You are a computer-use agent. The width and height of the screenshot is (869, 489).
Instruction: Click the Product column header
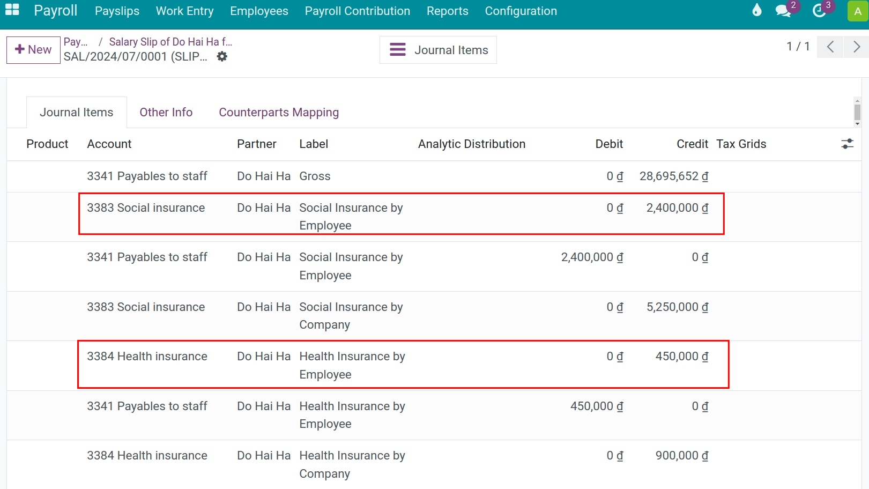click(x=47, y=144)
